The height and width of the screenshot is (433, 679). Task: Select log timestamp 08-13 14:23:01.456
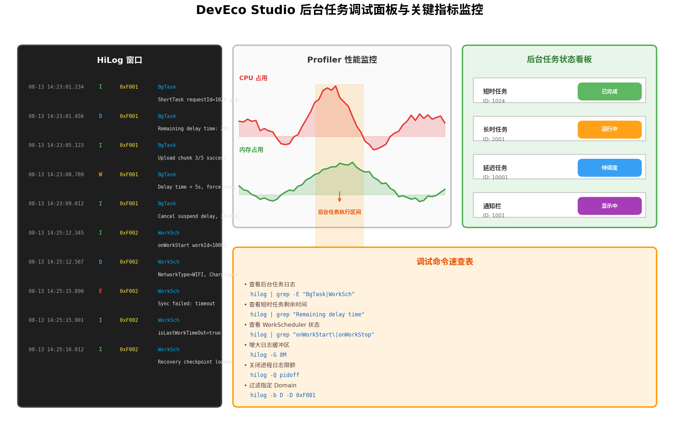pos(56,116)
